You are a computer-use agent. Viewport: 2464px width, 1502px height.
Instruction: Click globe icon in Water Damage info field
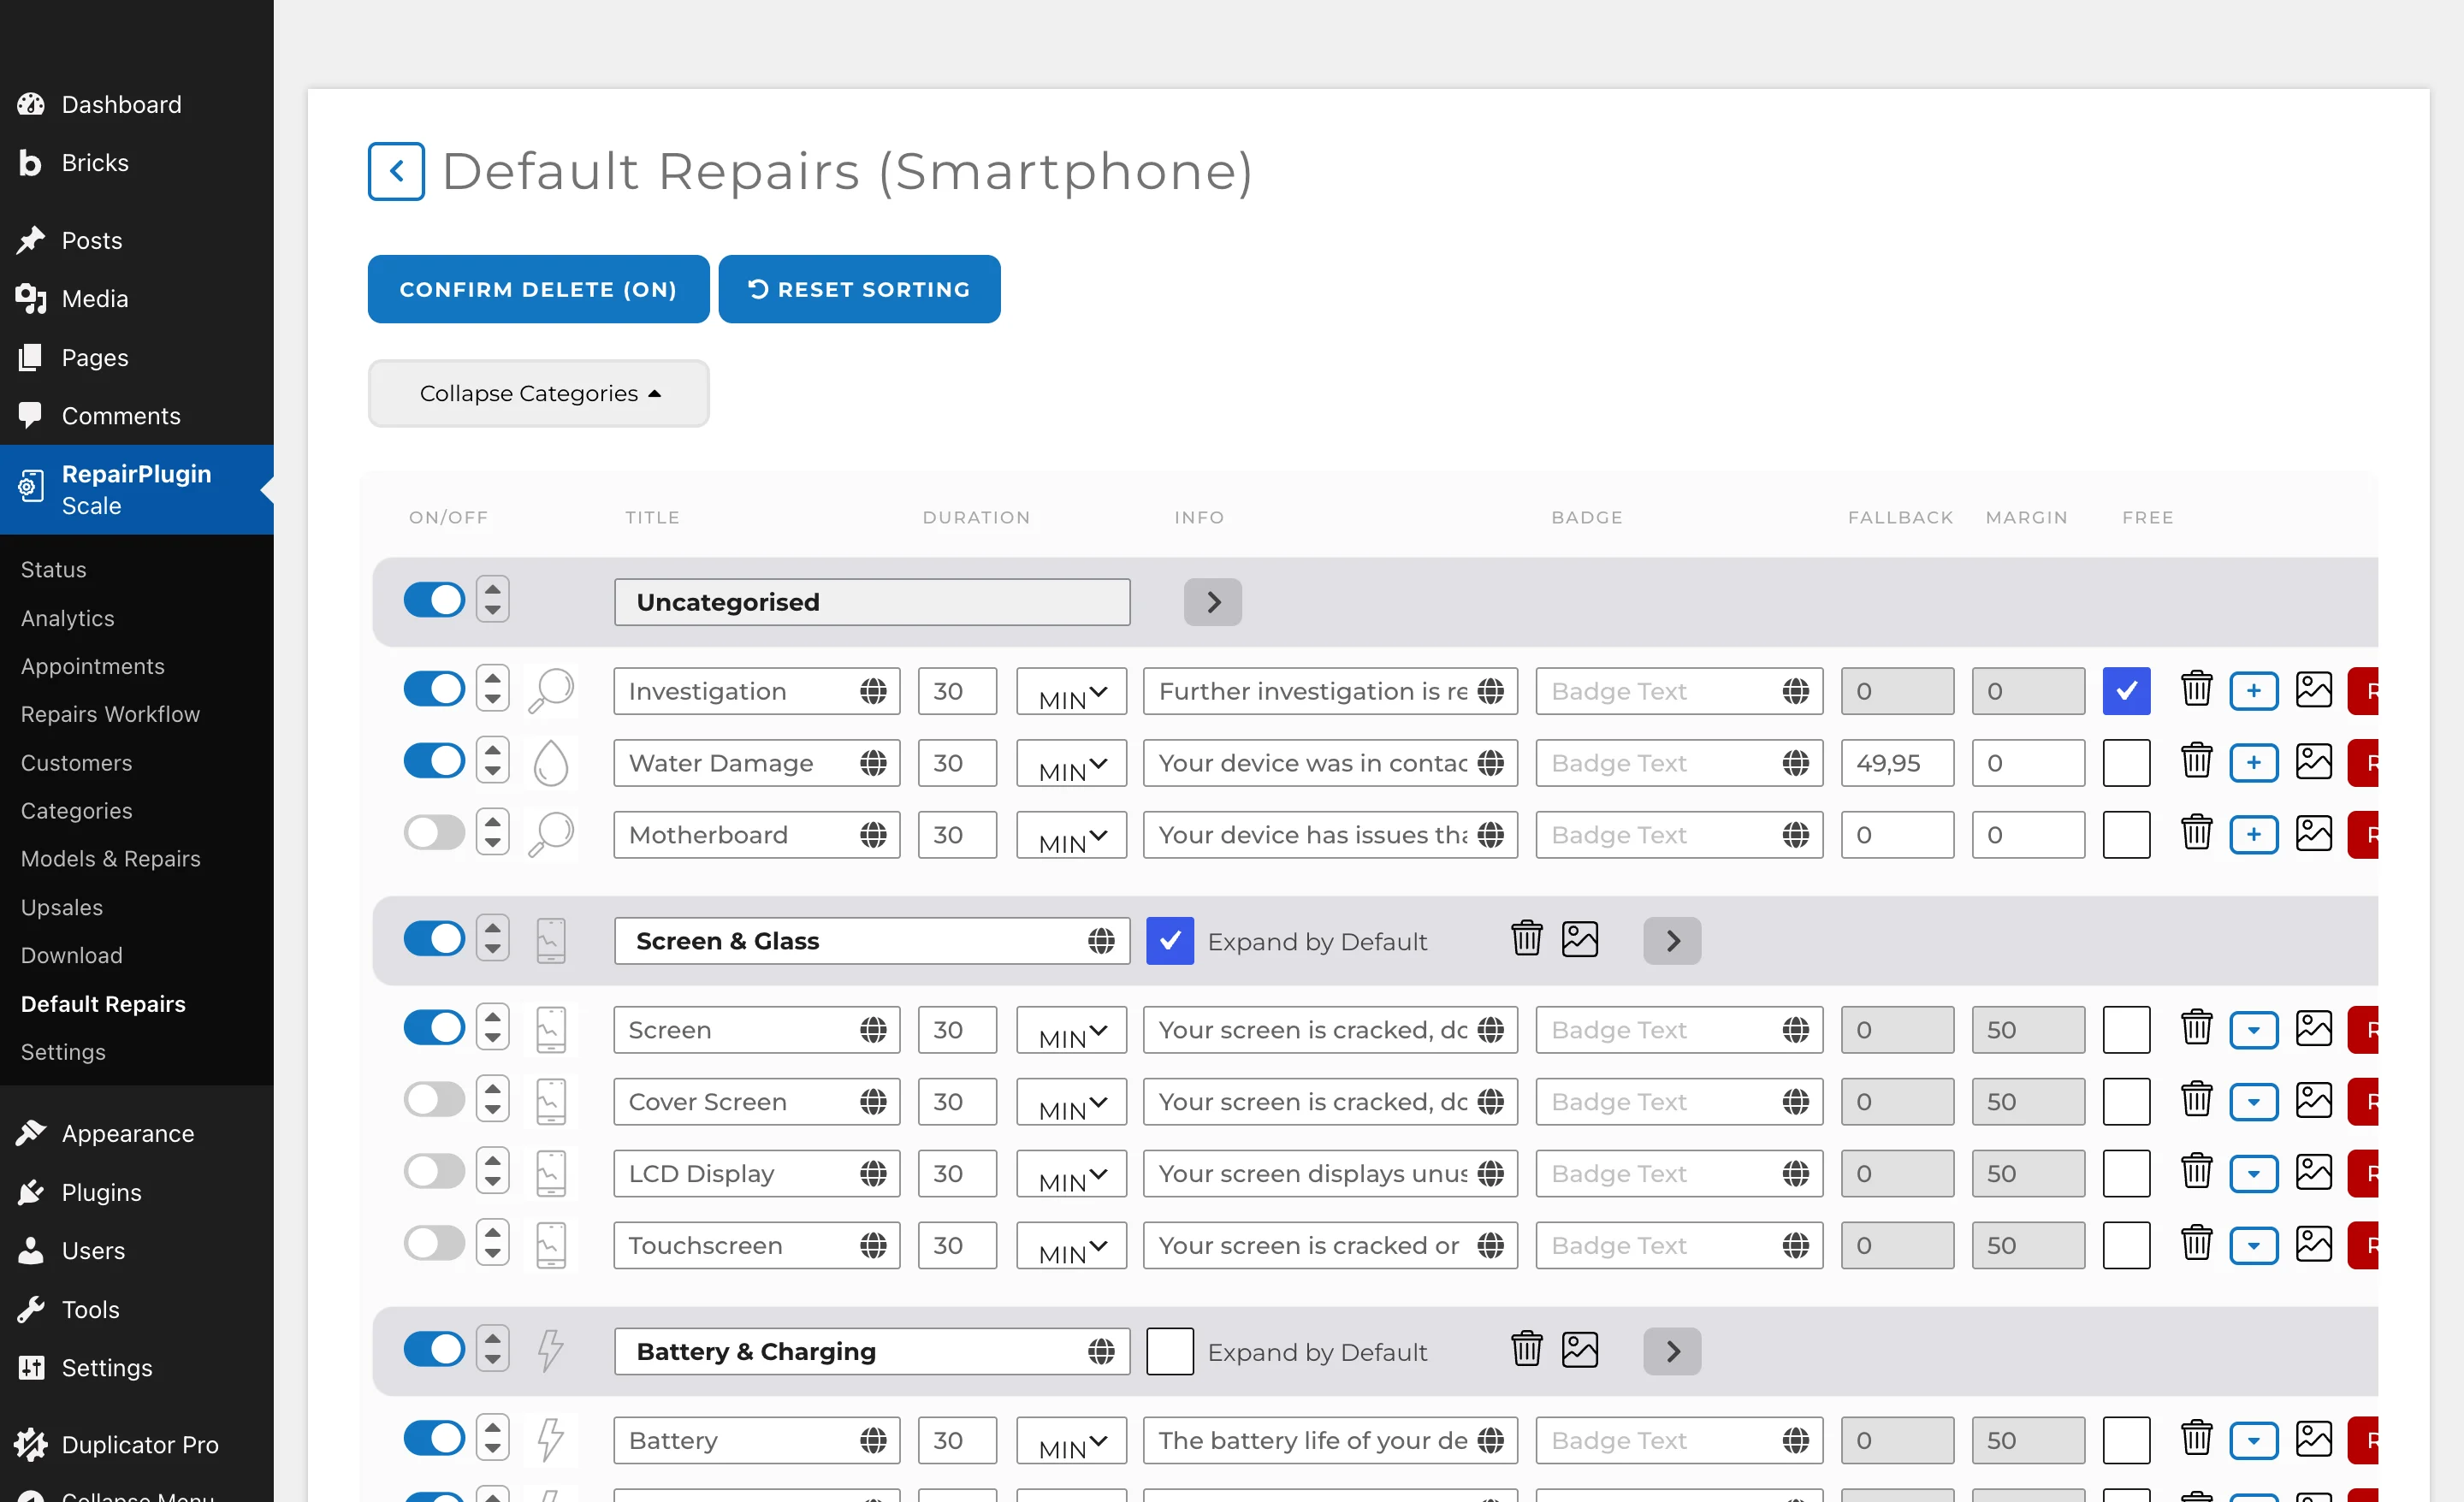(1491, 763)
